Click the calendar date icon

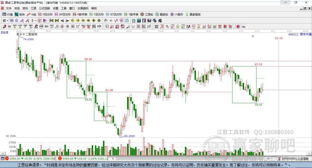pos(133,20)
